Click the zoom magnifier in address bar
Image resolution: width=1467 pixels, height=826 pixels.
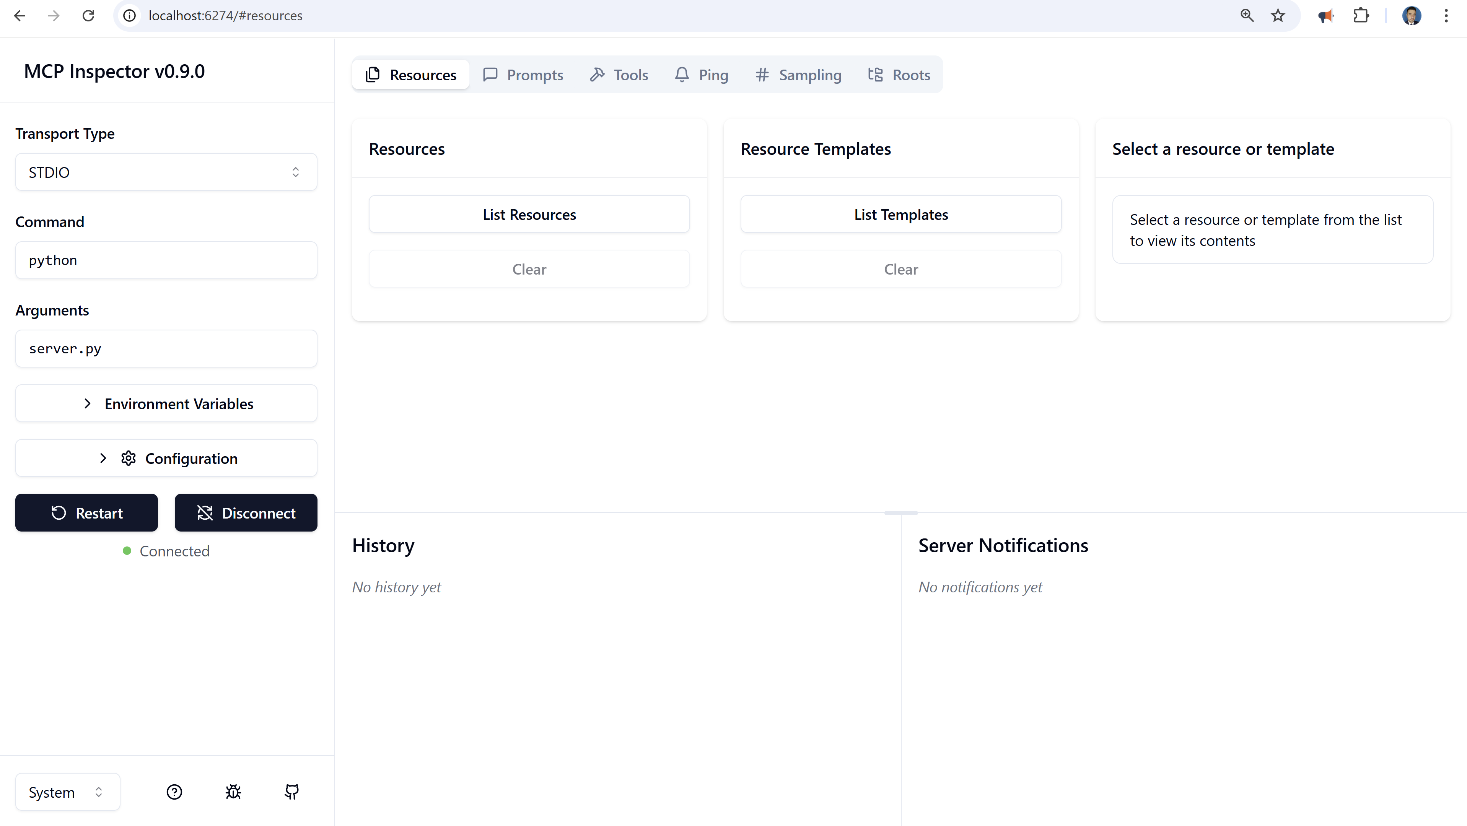1247,15
